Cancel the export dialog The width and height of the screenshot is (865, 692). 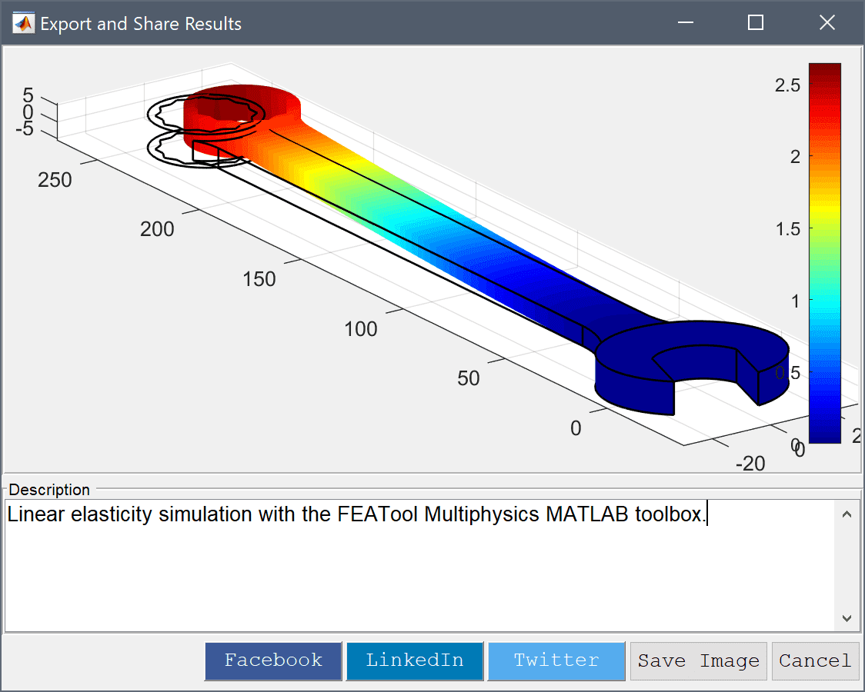tap(815, 660)
